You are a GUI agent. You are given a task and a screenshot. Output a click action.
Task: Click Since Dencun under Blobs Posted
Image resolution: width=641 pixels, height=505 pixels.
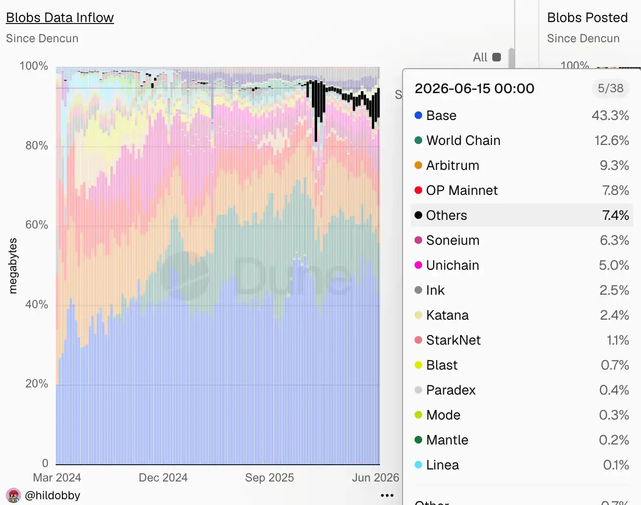pyautogui.click(x=583, y=38)
